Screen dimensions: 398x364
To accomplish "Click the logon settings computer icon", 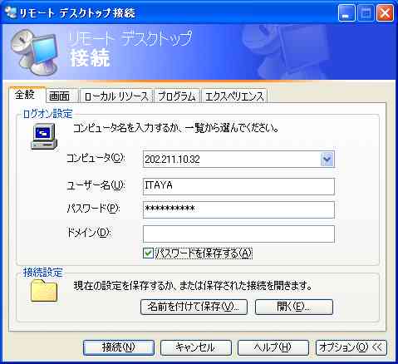I will tap(44, 136).
